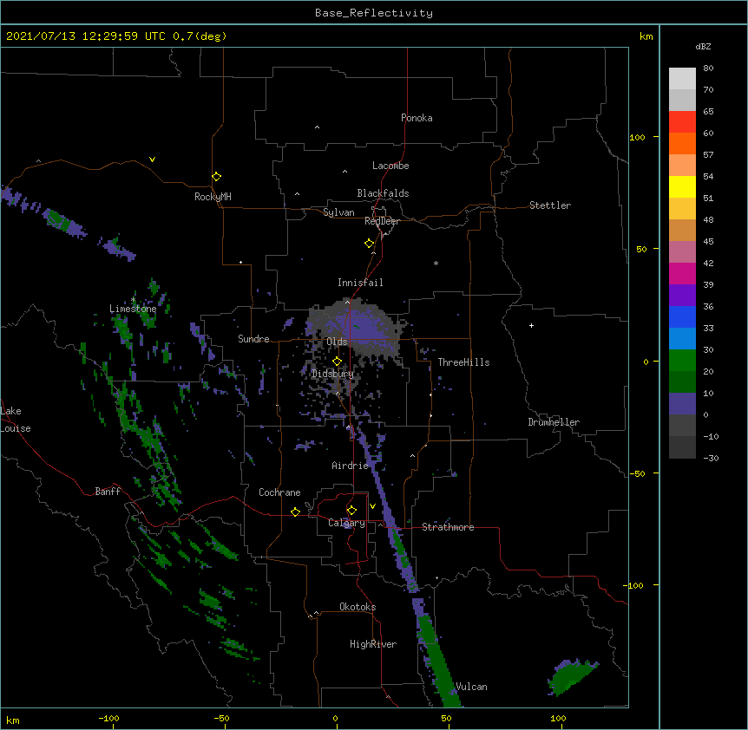Viewport: 748px width, 730px height.
Task: Click the yellow 51-54 dBZ legend swatch
Action: tap(682, 186)
